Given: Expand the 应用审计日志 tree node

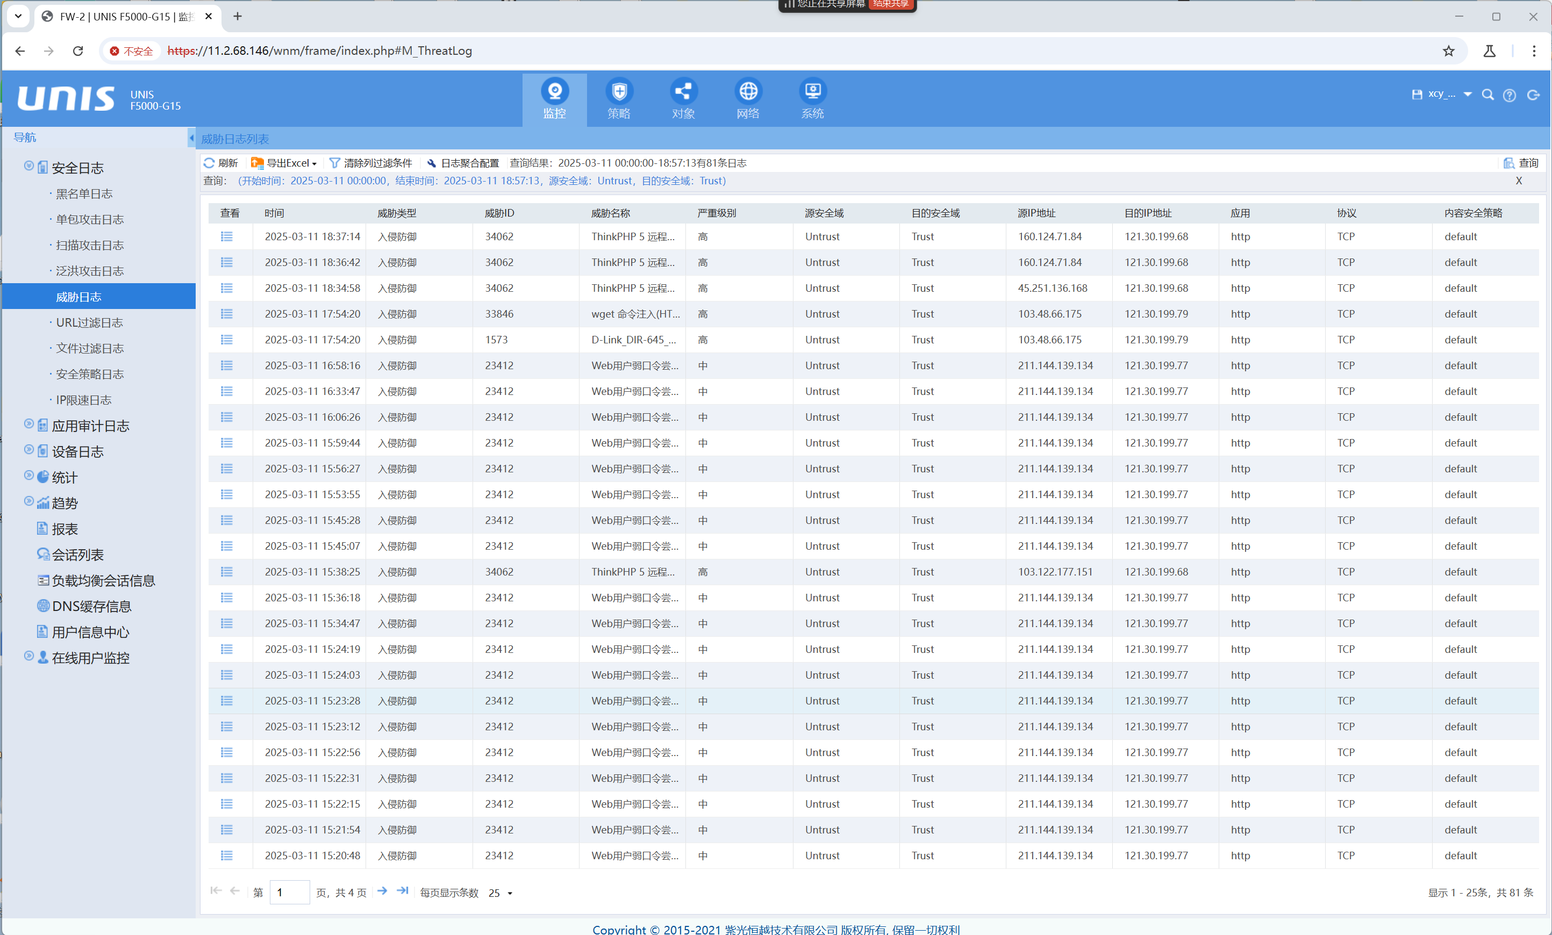Looking at the screenshot, I should tap(28, 424).
